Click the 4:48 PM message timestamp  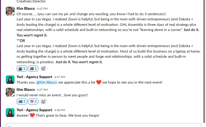(60, 110)
